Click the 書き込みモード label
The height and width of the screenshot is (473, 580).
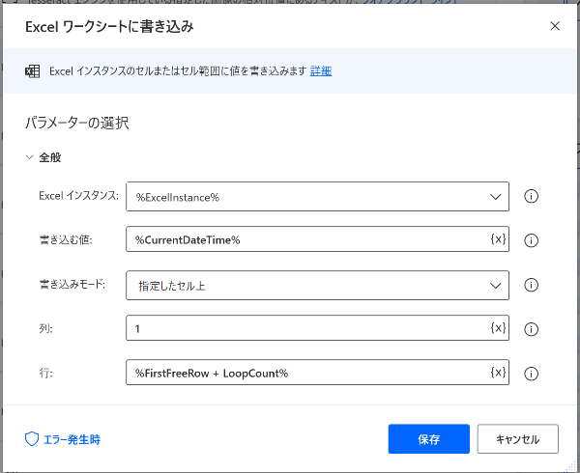click(72, 285)
